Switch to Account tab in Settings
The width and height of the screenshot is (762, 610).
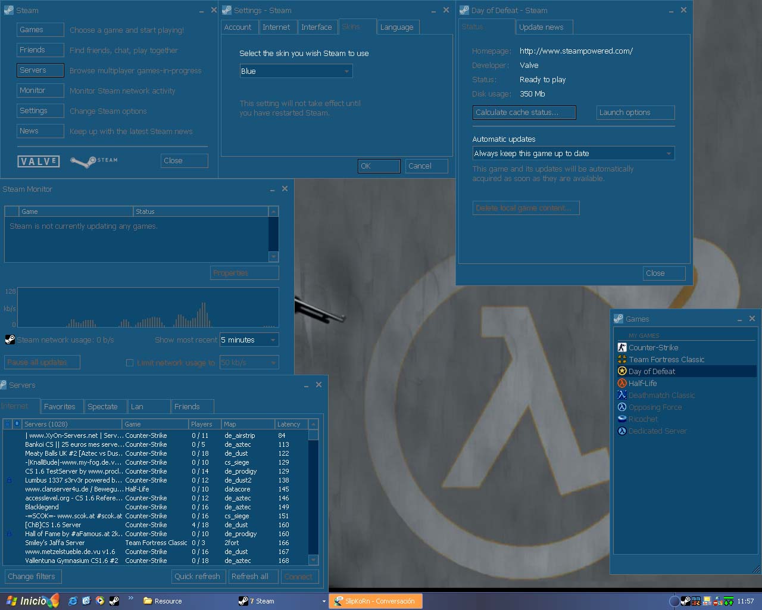tap(238, 27)
